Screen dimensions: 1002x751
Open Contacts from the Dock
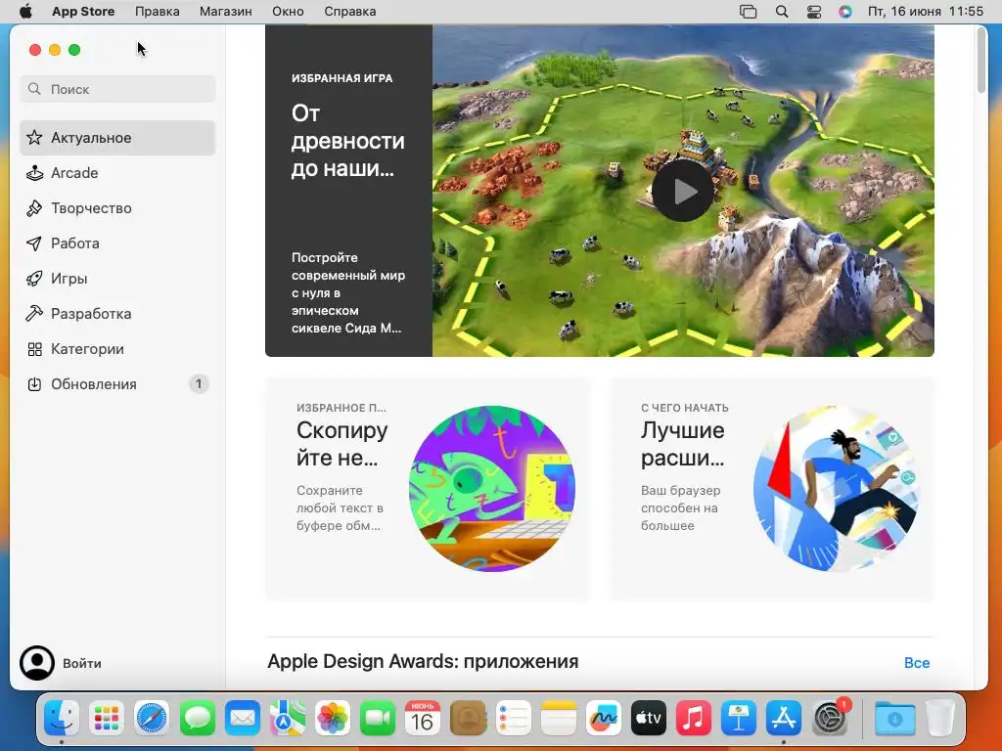pos(468,719)
